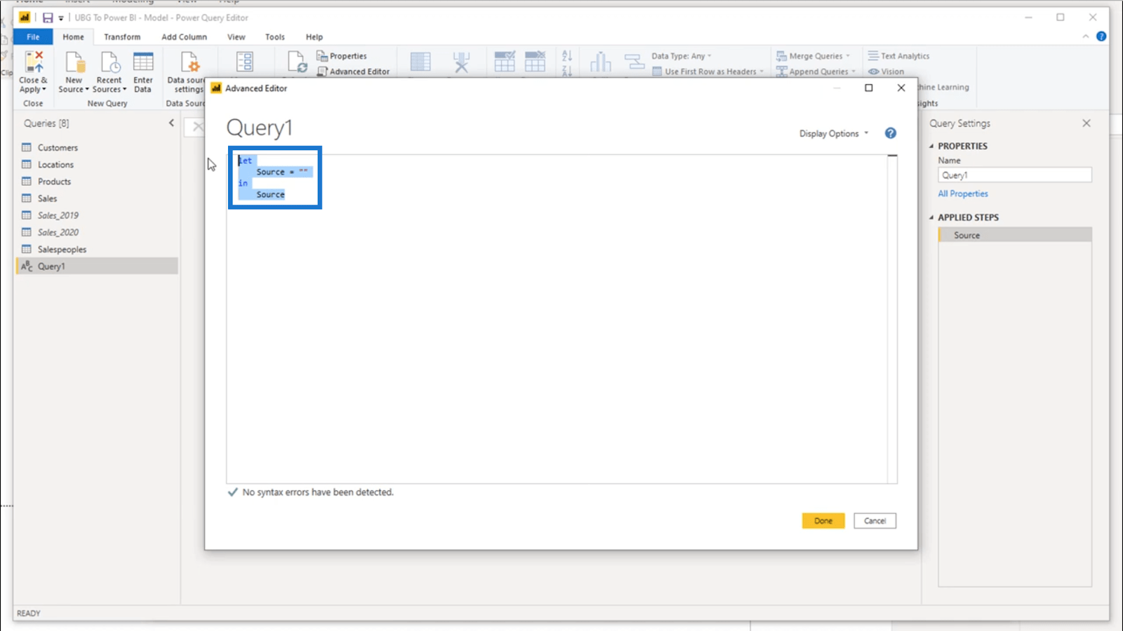Close the Query Settings pane
Image resolution: width=1123 pixels, height=631 pixels.
(1087, 123)
